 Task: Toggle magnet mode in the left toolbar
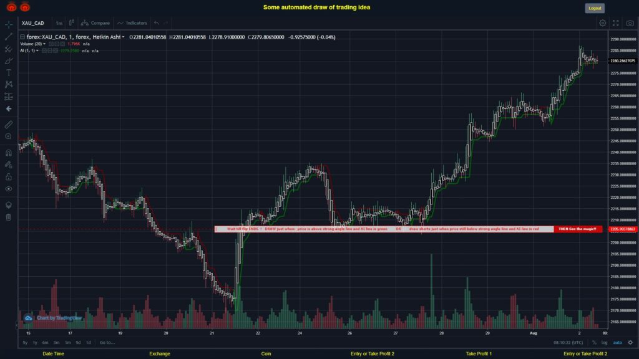(9, 153)
